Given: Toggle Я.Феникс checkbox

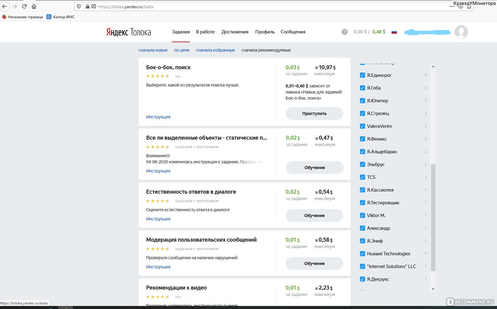Looking at the screenshot, I should click(x=362, y=139).
